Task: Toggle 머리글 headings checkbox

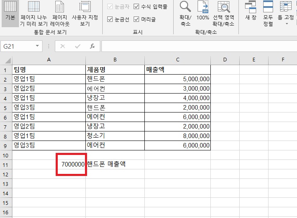Action: click(x=137, y=19)
